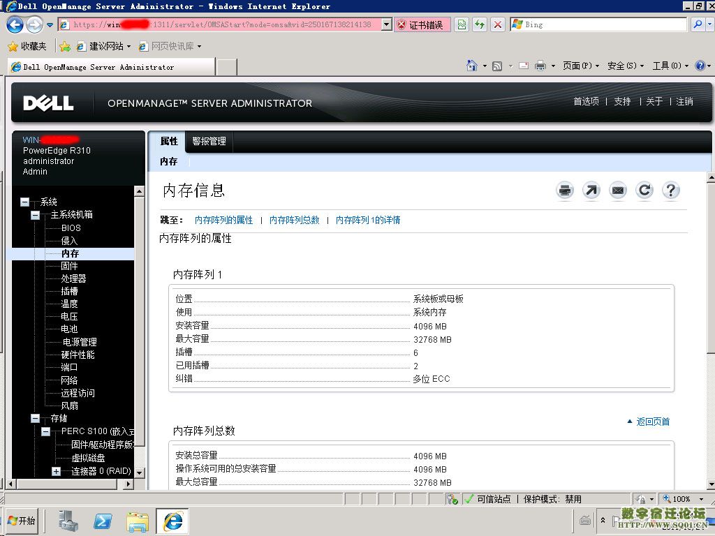Collapse the PERC S100 tree node
Screen dimensions: 715x536
coord(46,431)
